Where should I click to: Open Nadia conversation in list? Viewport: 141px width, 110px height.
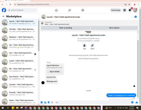tap(19, 101)
